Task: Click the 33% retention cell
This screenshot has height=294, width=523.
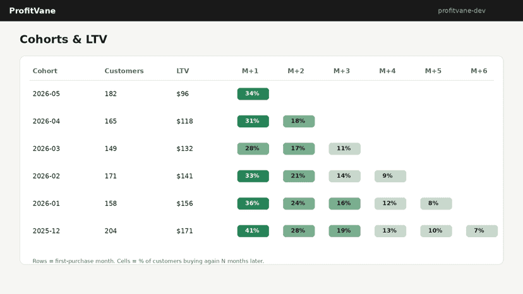Action: [x=253, y=176]
